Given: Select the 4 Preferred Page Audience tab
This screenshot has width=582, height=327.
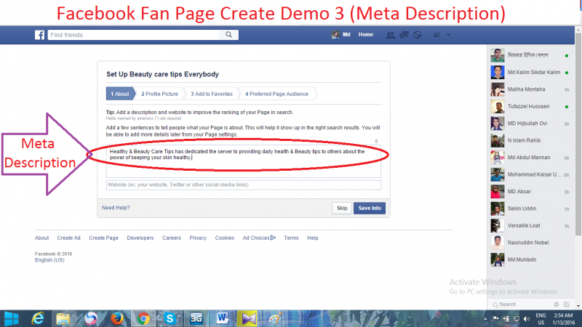Looking at the screenshot, I should click(277, 94).
